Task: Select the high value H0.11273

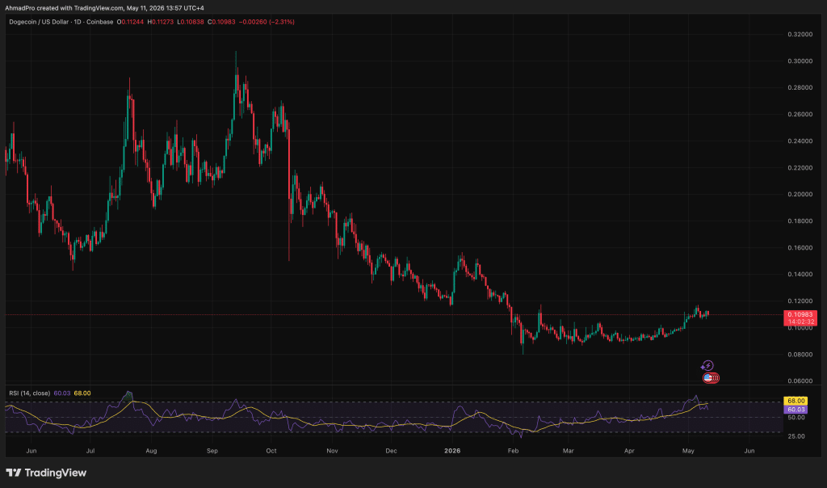Action: (x=161, y=22)
